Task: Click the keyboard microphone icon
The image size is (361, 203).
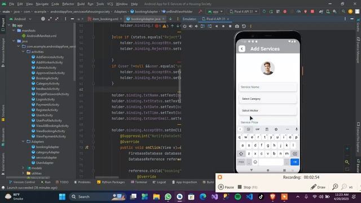Action: [x=297, y=129]
